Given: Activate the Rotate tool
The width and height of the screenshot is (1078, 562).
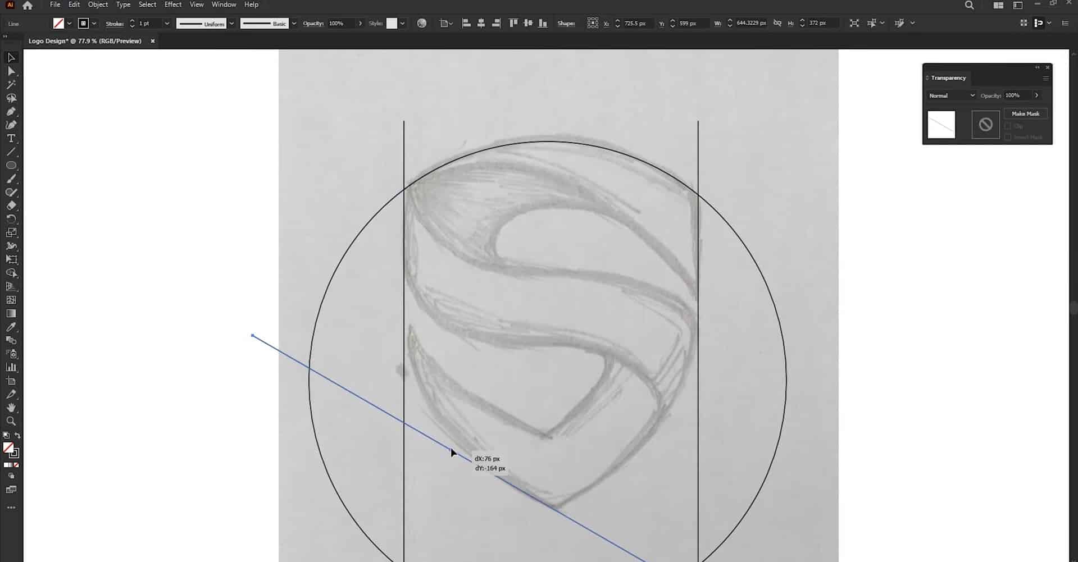Looking at the screenshot, I should pyautogui.click(x=11, y=219).
